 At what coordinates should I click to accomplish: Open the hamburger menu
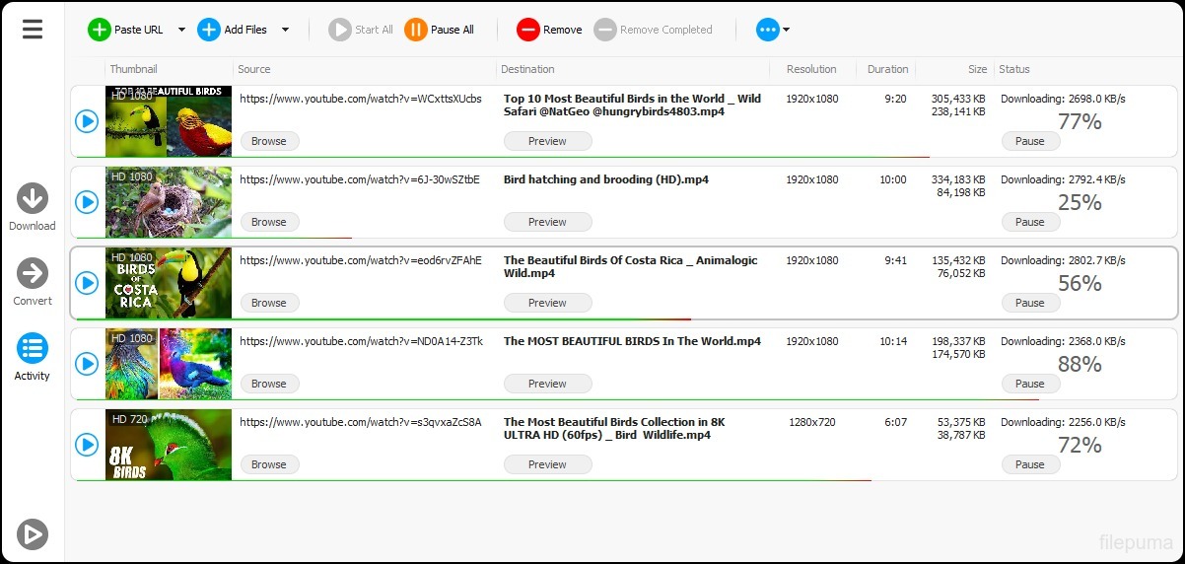33,30
